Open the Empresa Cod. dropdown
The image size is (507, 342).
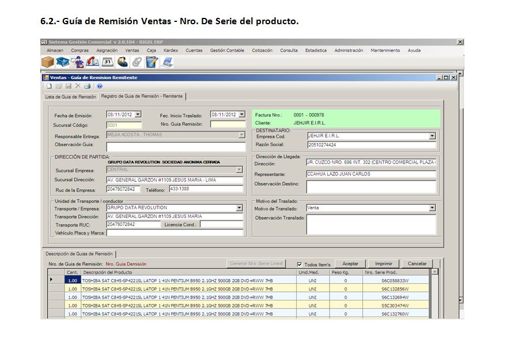click(432, 136)
